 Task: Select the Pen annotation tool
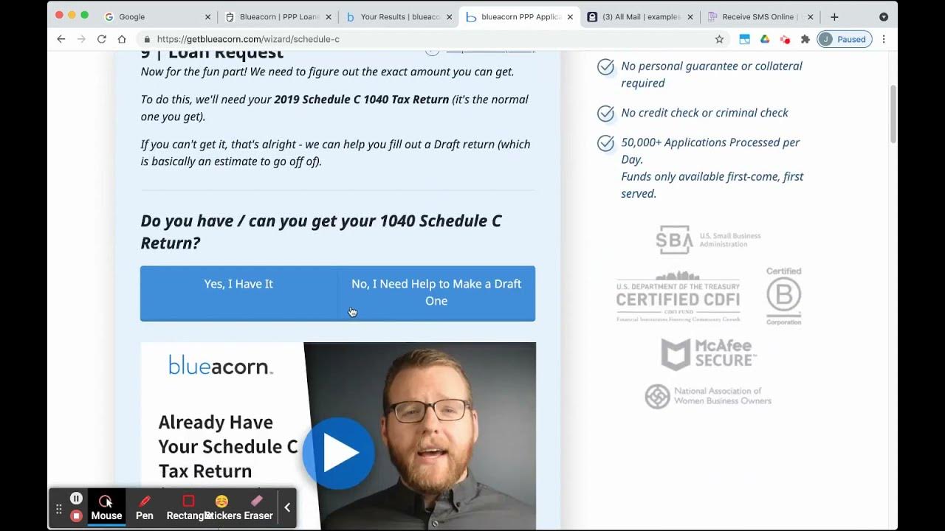[145, 507]
